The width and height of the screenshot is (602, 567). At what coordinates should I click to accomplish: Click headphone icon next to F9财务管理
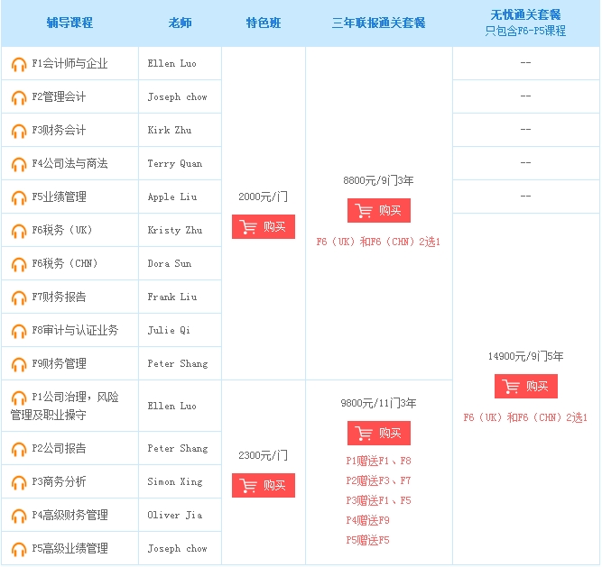point(19,365)
